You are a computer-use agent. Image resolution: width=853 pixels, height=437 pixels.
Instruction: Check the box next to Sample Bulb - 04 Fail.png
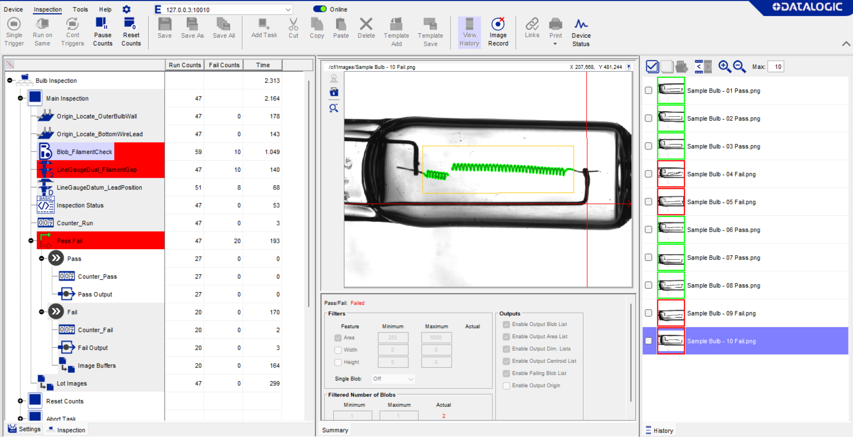(x=648, y=174)
